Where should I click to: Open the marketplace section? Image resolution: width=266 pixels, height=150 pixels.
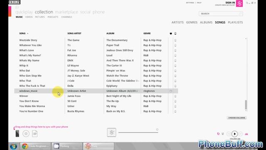(x=66, y=12)
